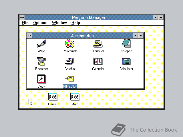Open the File menu

click(x=25, y=23)
